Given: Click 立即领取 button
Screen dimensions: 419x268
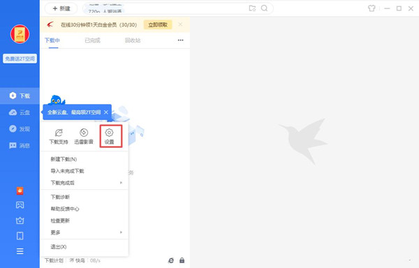Looking at the screenshot, I should click(x=158, y=25).
